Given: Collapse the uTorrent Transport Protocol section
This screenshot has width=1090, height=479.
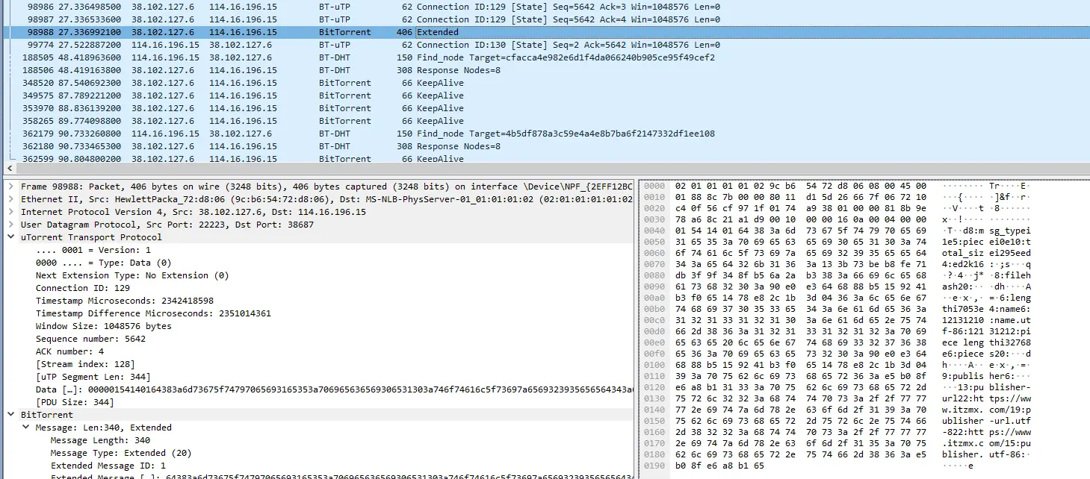Looking at the screenshot, I should click(10, 237).
